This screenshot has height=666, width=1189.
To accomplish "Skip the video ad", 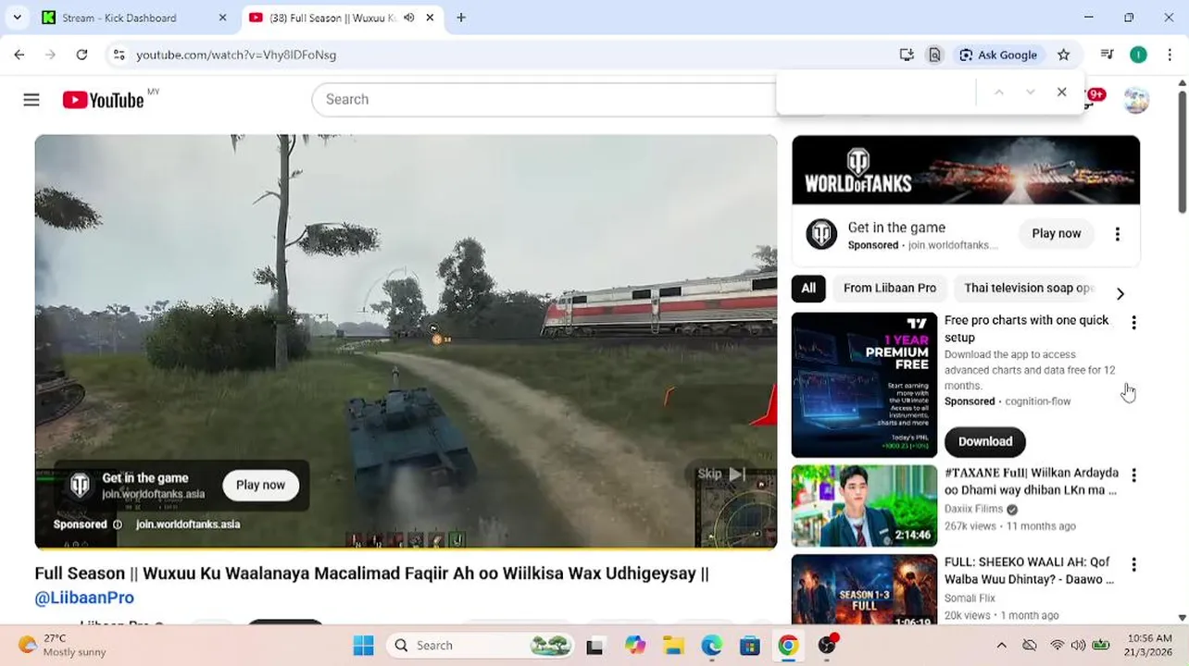I will click(722, 474).
